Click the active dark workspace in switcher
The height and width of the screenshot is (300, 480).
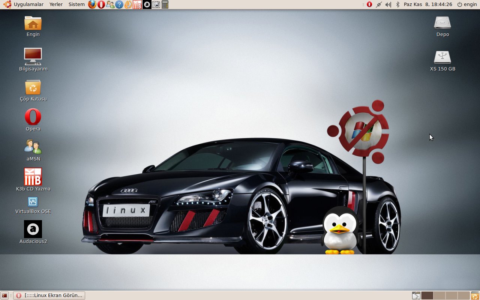pyautogui.click(x=427, y=295)
